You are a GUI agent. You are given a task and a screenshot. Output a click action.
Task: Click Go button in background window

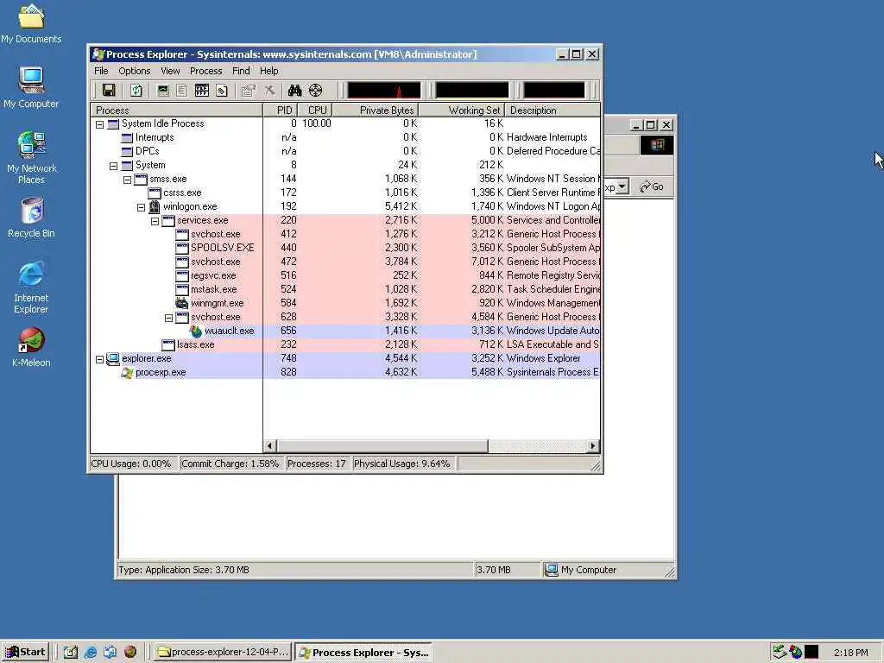[x=652, y=186]
